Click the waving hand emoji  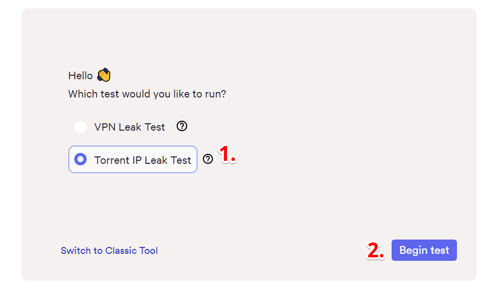(104, 75)
